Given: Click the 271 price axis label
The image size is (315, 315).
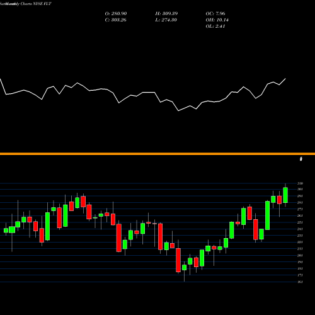Looking at the screenshot, I should 300,209.
